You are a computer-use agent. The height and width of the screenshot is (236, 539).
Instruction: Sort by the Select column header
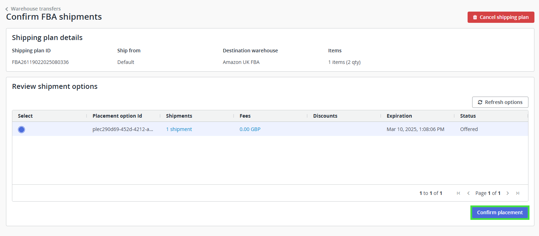click(x=25, y=116)
